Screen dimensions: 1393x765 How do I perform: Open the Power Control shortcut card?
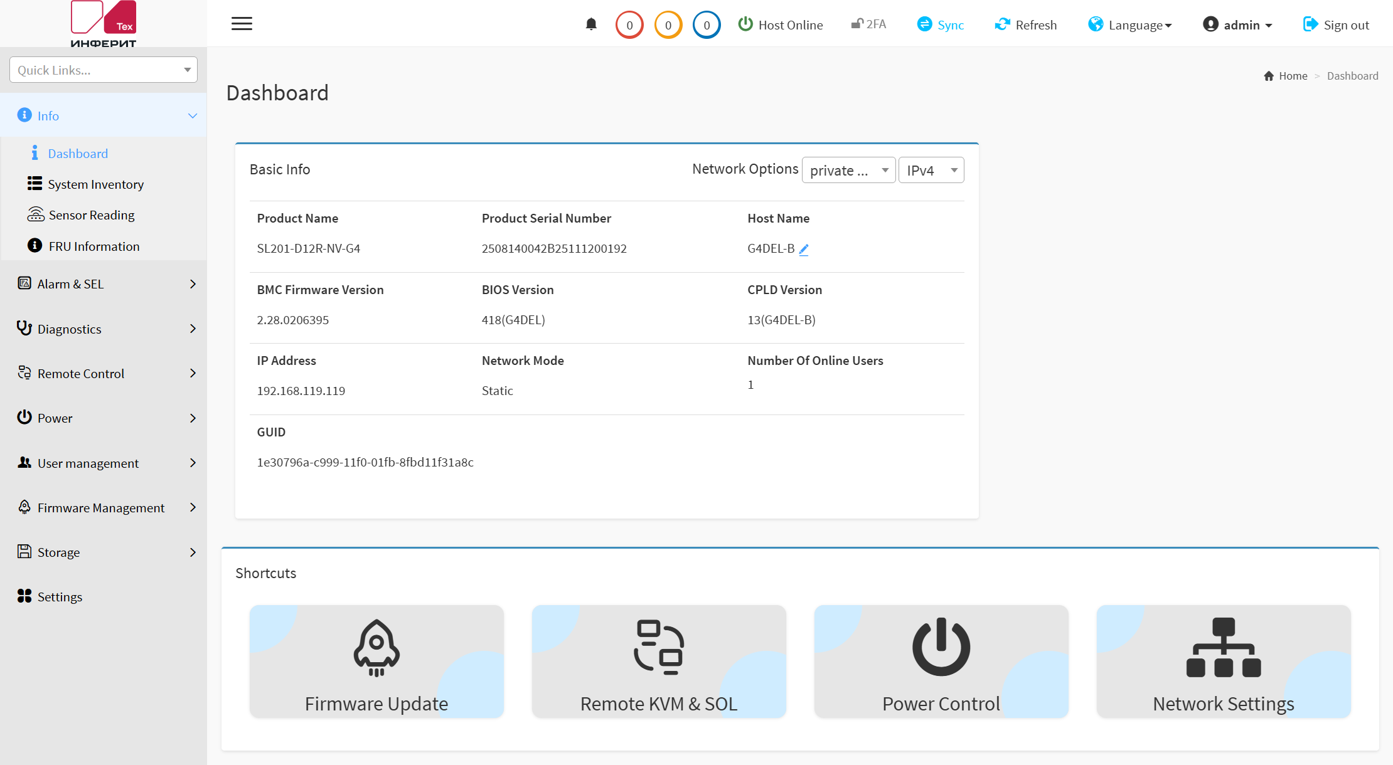941,662
